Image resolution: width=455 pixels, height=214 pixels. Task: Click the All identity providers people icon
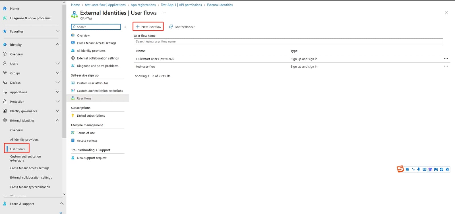[73, 51]
